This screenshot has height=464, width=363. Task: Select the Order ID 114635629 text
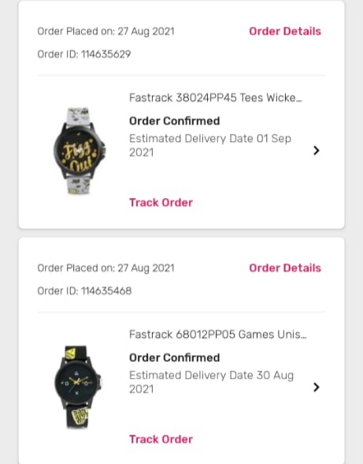84,54
